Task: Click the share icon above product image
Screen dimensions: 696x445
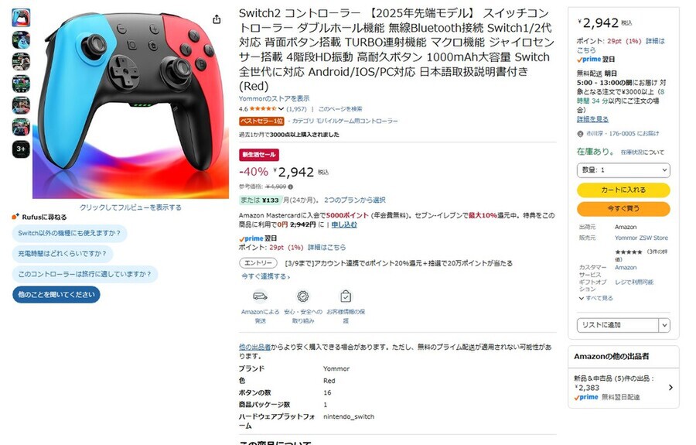Action: pos(217,19)
